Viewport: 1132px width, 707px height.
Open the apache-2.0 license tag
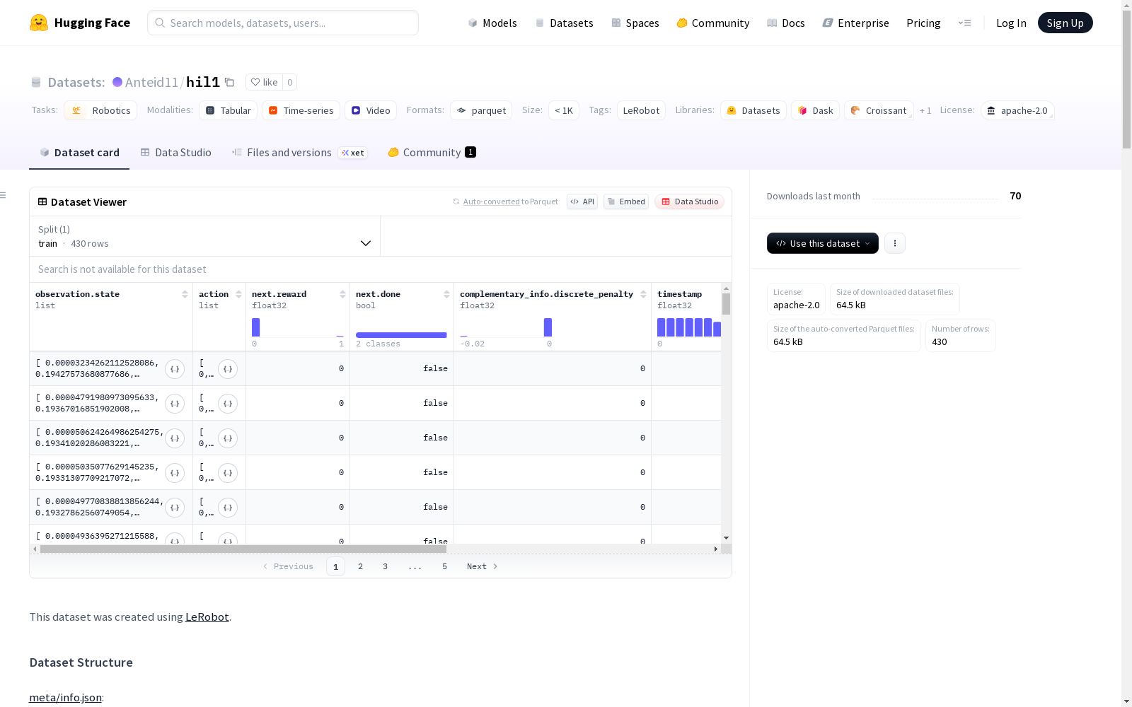[x=1017, y=110]
